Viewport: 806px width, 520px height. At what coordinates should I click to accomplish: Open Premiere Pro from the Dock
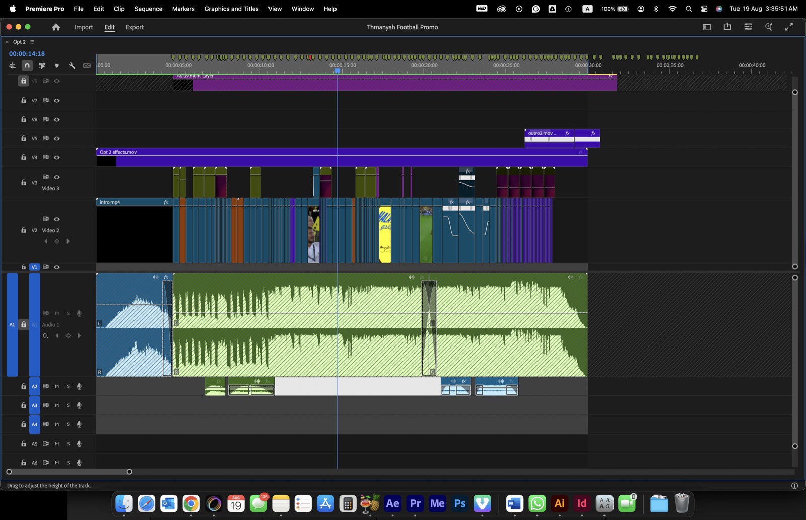415,503
